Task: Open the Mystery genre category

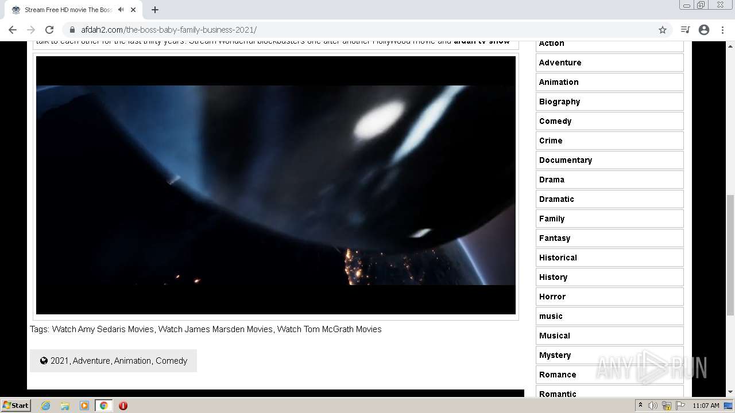Action: click(x=609, y=355)
